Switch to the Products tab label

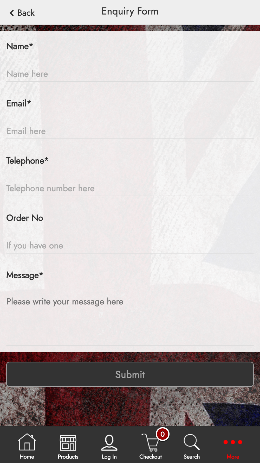[68, 457]
